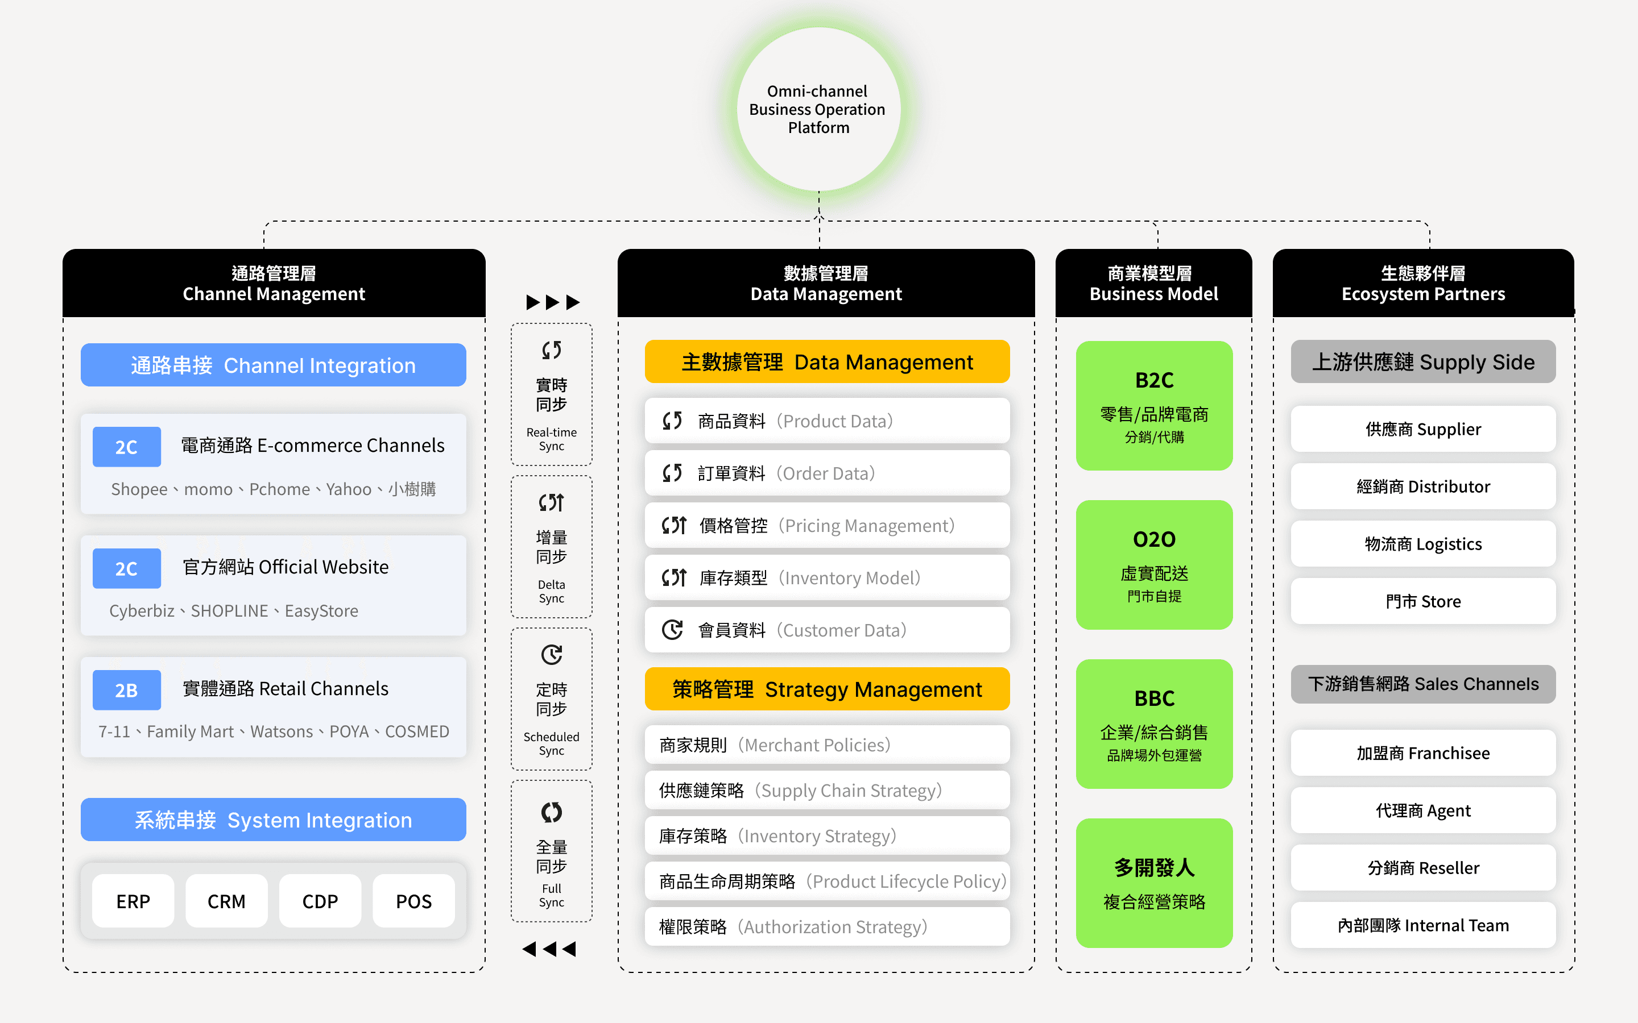Expand the Supply Side (上游供應鏈) section
This screenshot has height=1023, width=1638.
[x=1423, y=362]
